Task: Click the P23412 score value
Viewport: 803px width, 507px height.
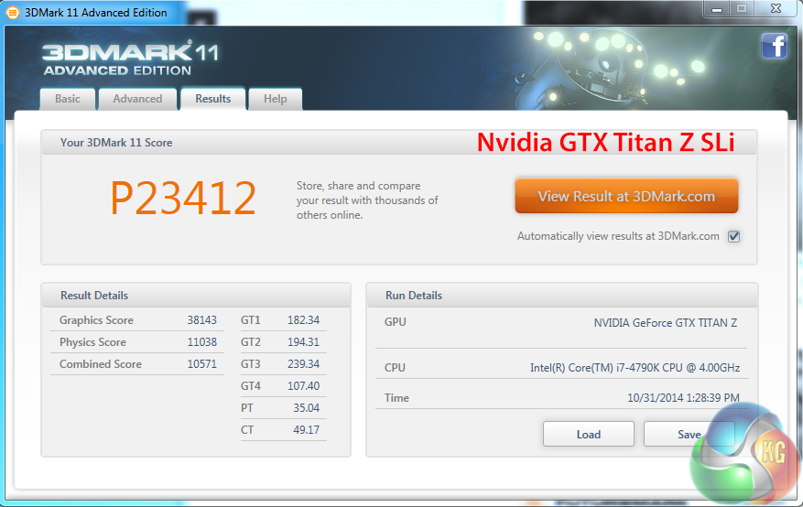Action: tap(183, 199)
